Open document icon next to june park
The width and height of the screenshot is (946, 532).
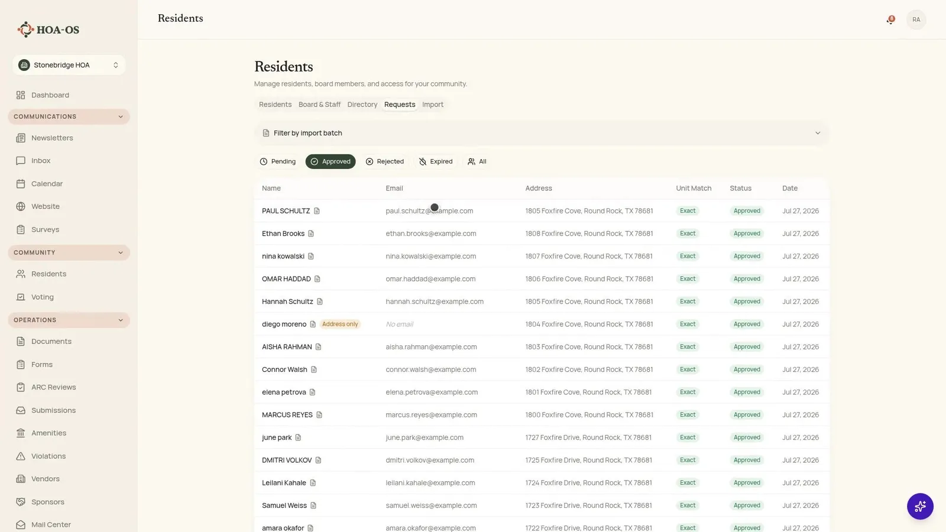[298, 437]
